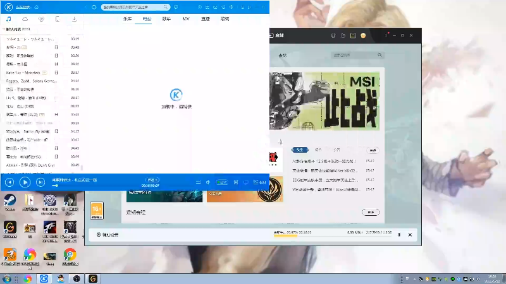Collapse the default playlist list header

click(x=16, y=29)
